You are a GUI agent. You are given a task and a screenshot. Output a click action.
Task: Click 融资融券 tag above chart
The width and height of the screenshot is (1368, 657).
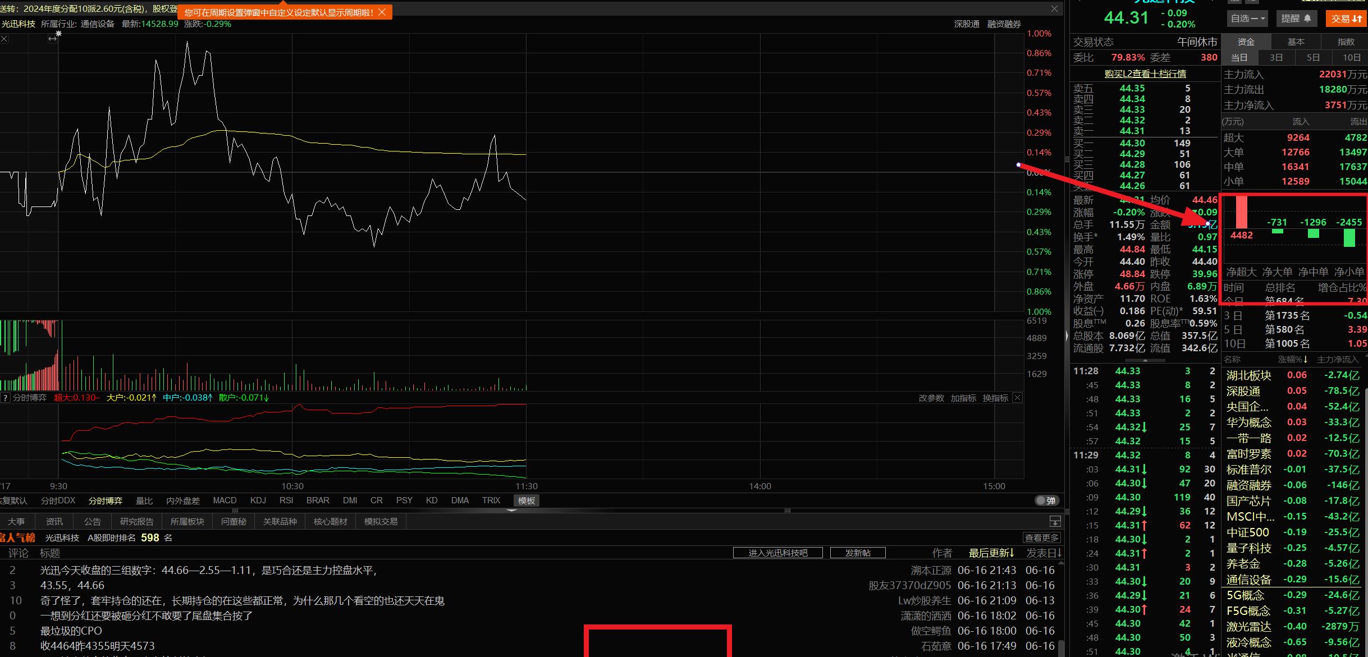(x=1004, y=24)
